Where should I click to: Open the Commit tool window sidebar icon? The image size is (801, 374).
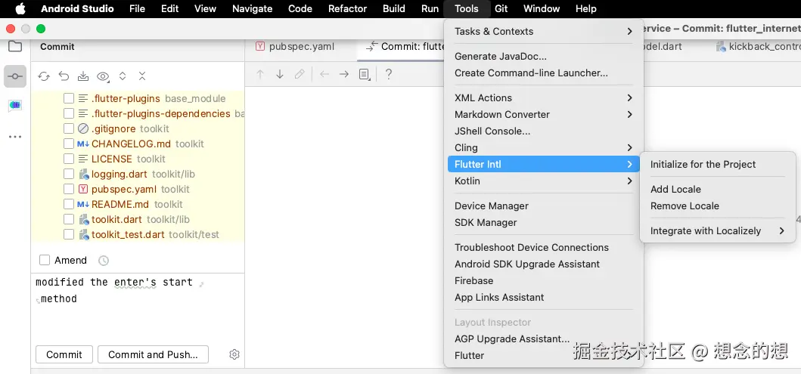point(15,76)
